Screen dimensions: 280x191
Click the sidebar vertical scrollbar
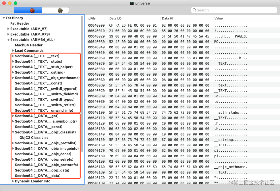(82, 84)
